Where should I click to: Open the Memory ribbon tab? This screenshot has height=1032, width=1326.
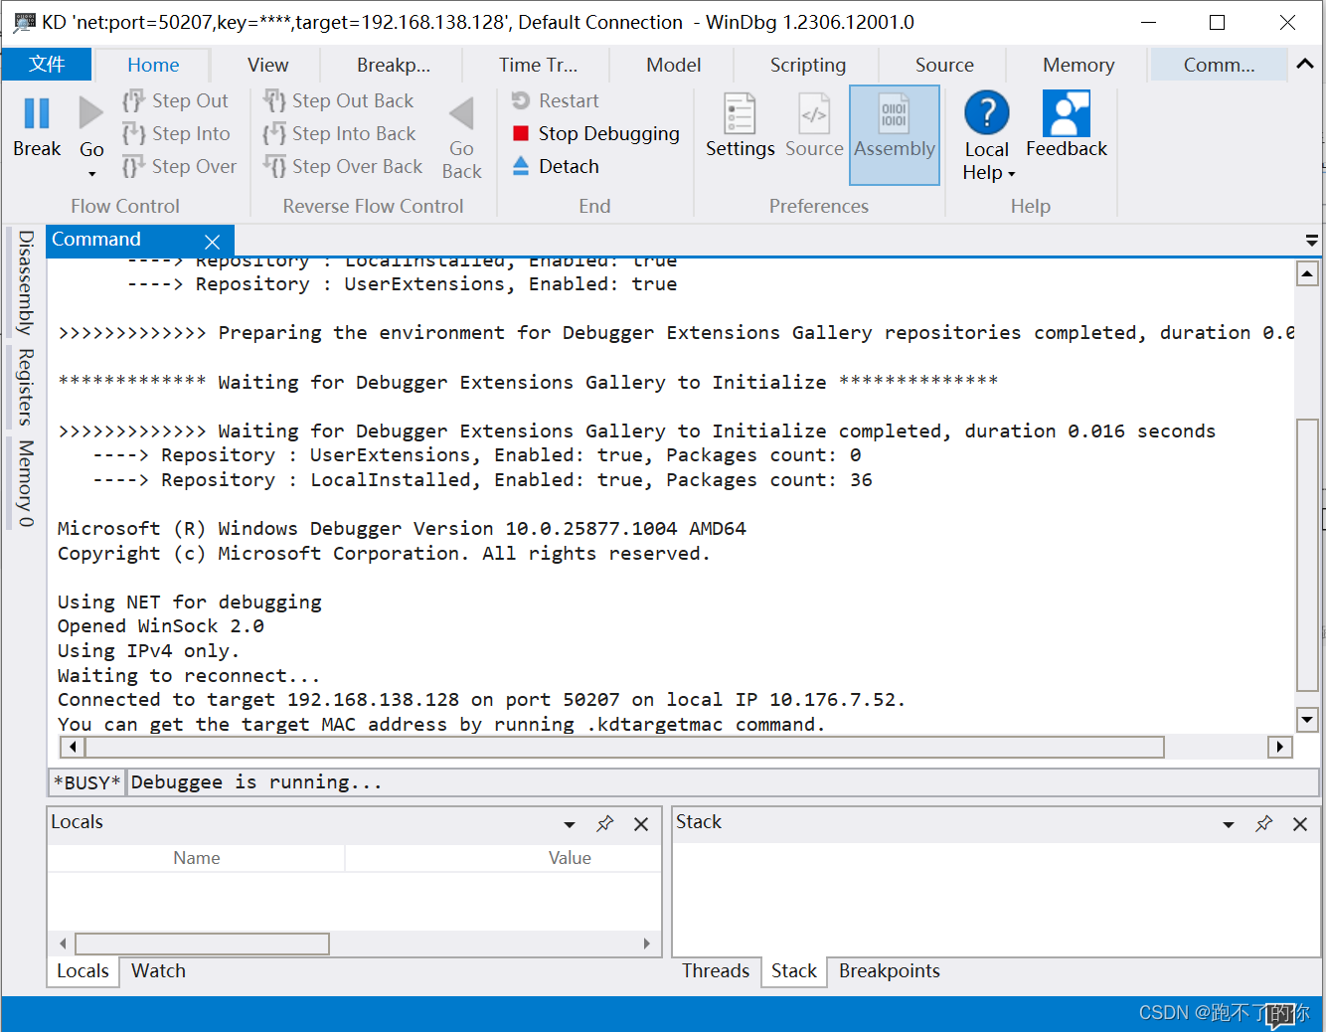tap(1078, 65)
